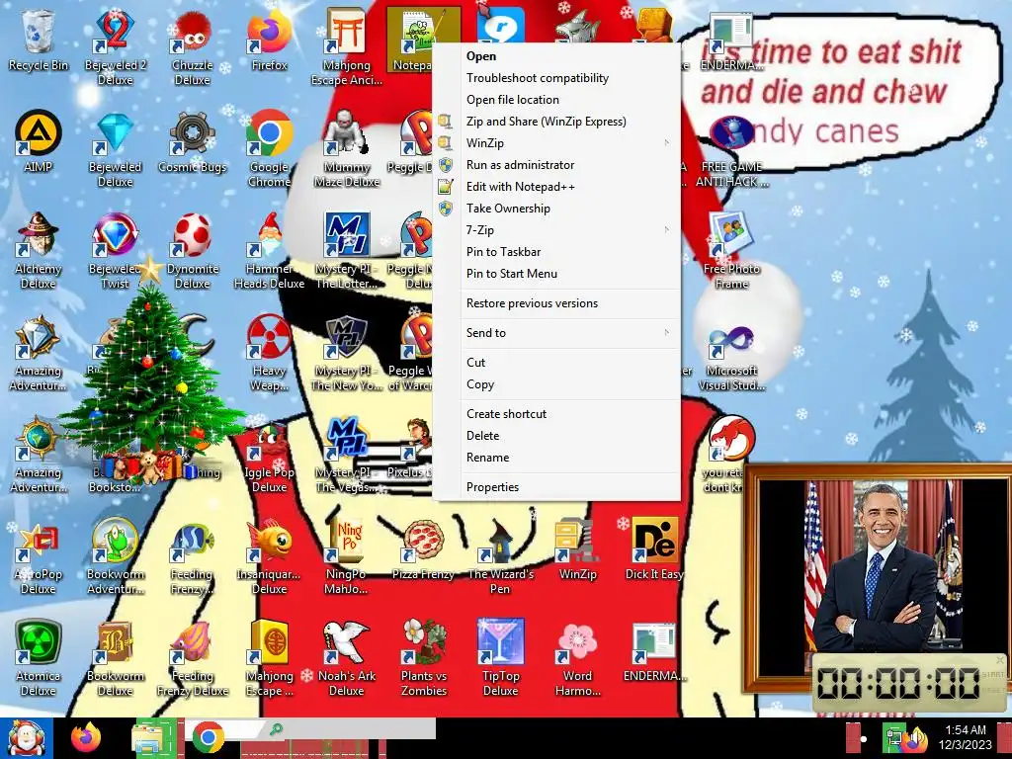Choose Edit with Notepad++
1012x759 pixels.
point(556,187)
